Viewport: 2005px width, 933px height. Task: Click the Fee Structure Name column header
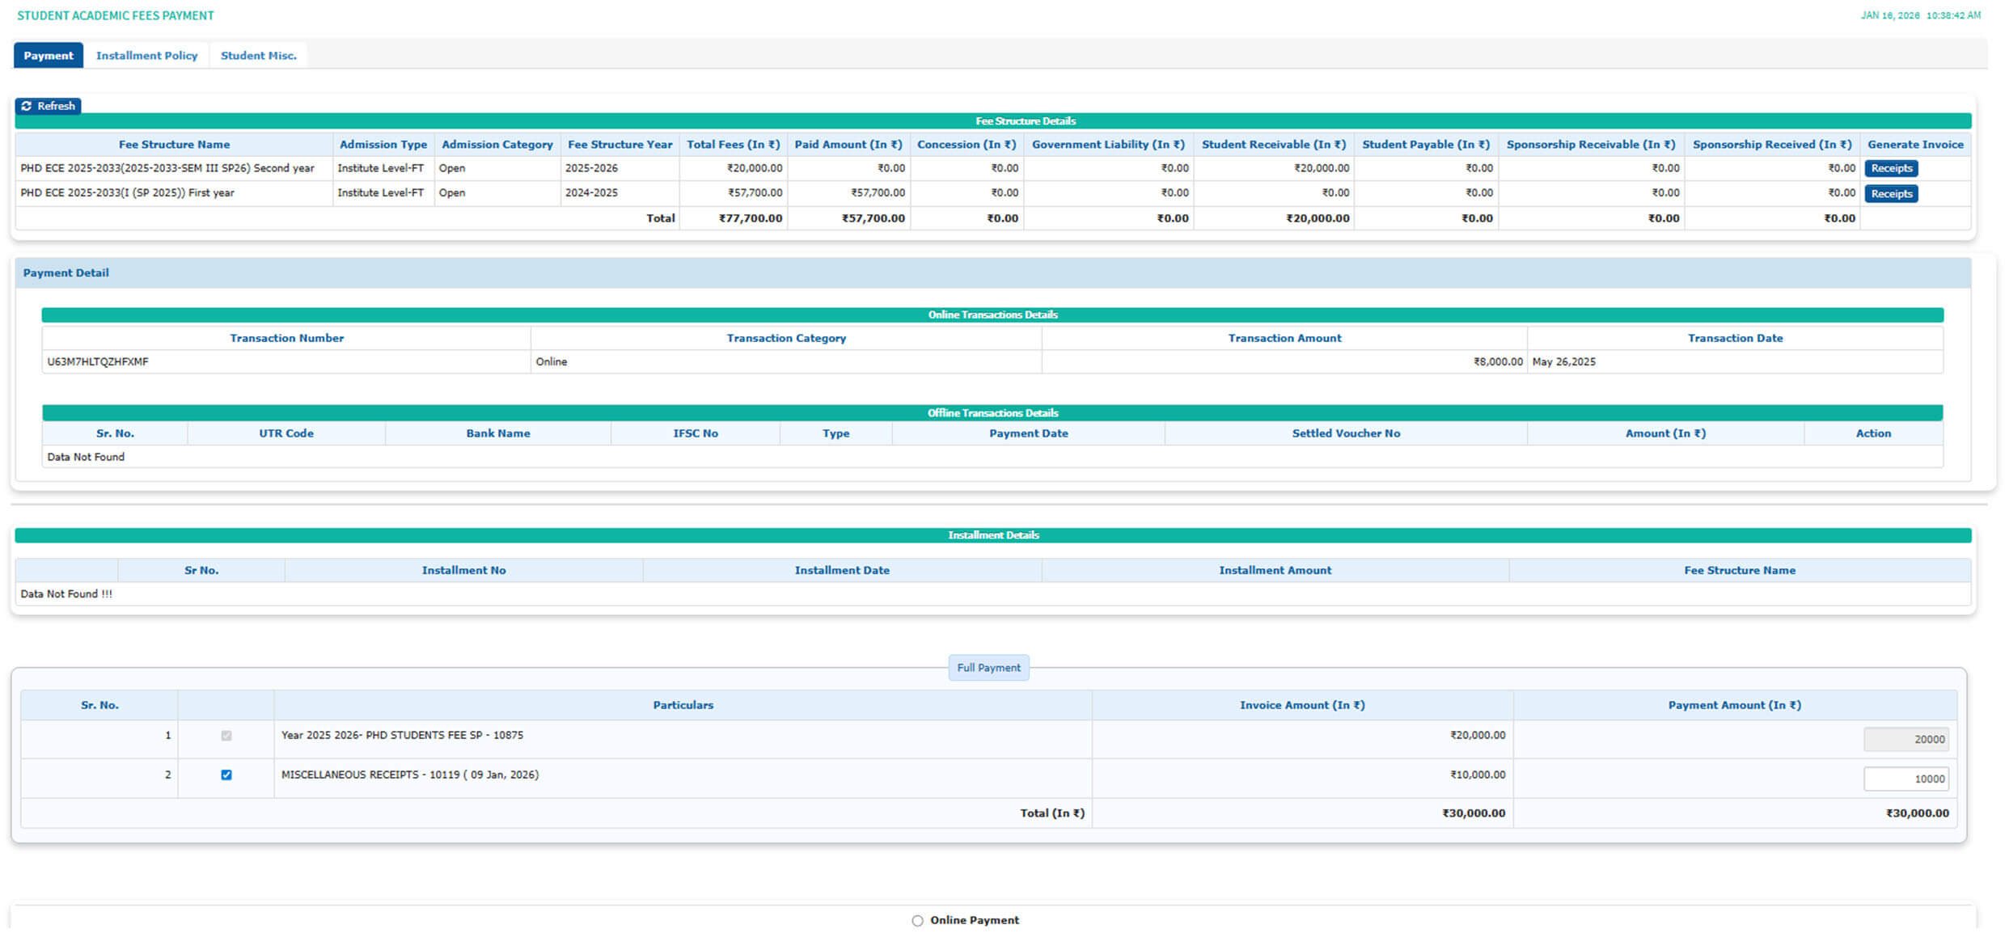click(174, 144)
